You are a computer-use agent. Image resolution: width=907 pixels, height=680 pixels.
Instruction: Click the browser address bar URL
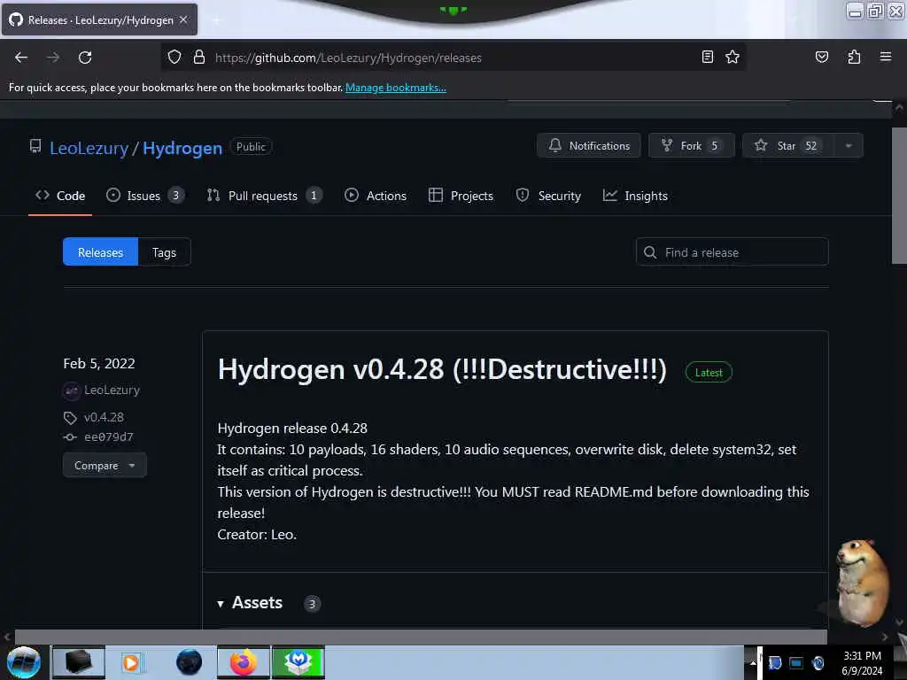click(x=348, y=58)
